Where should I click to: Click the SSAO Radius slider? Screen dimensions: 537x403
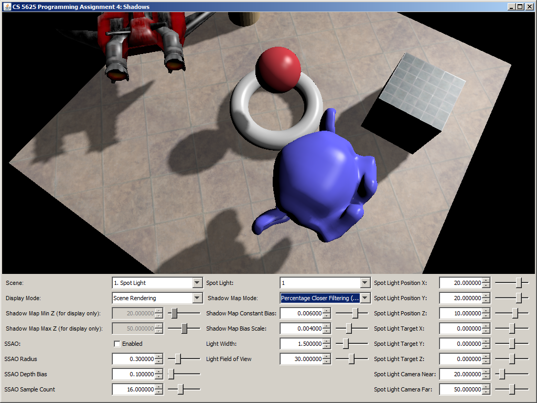pyautogui.click(x=184, y=359)
